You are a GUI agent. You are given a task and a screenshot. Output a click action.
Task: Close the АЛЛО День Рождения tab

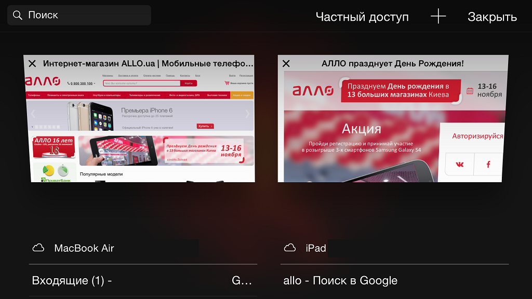coord(286,63)
